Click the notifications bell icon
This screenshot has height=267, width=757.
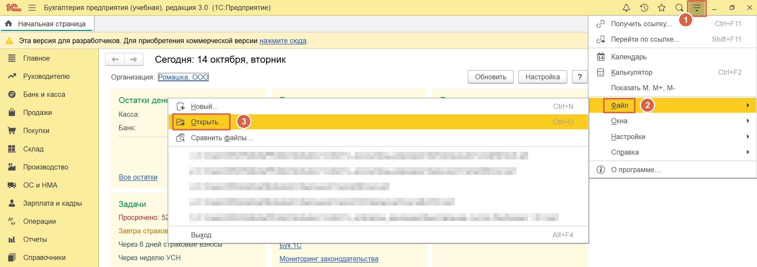click(x=626, y=8)
